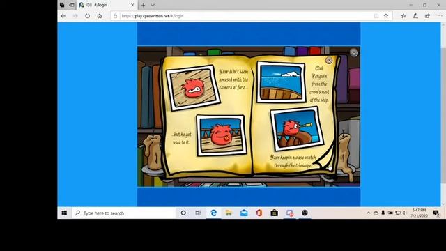This screenshot has width=446, height=251.
Task: Open the Windows Start menu
Action: [x=64, y=213]
